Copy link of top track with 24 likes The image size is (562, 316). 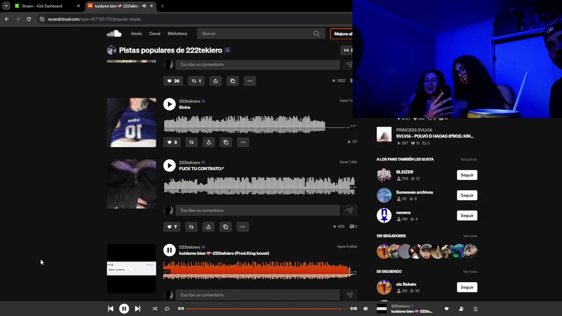click(x=233, y=81)
